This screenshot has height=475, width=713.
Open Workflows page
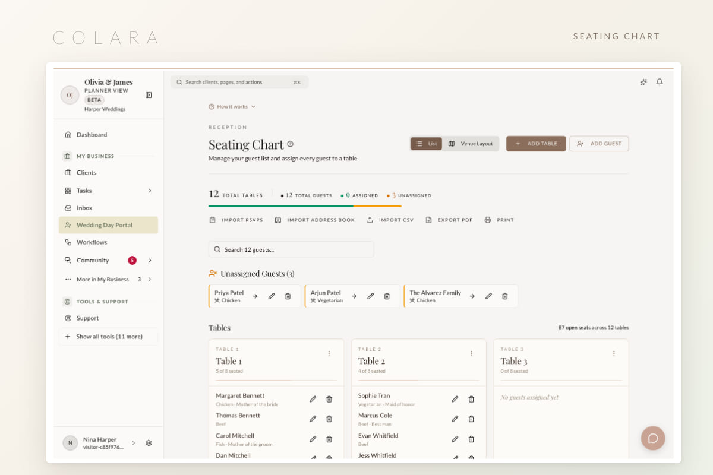coord(108,242)
